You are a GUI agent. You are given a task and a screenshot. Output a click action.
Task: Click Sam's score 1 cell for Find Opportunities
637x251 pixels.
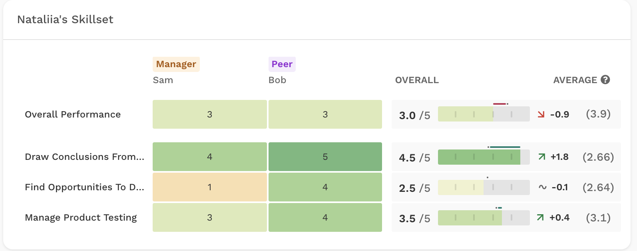click(209, 187)
